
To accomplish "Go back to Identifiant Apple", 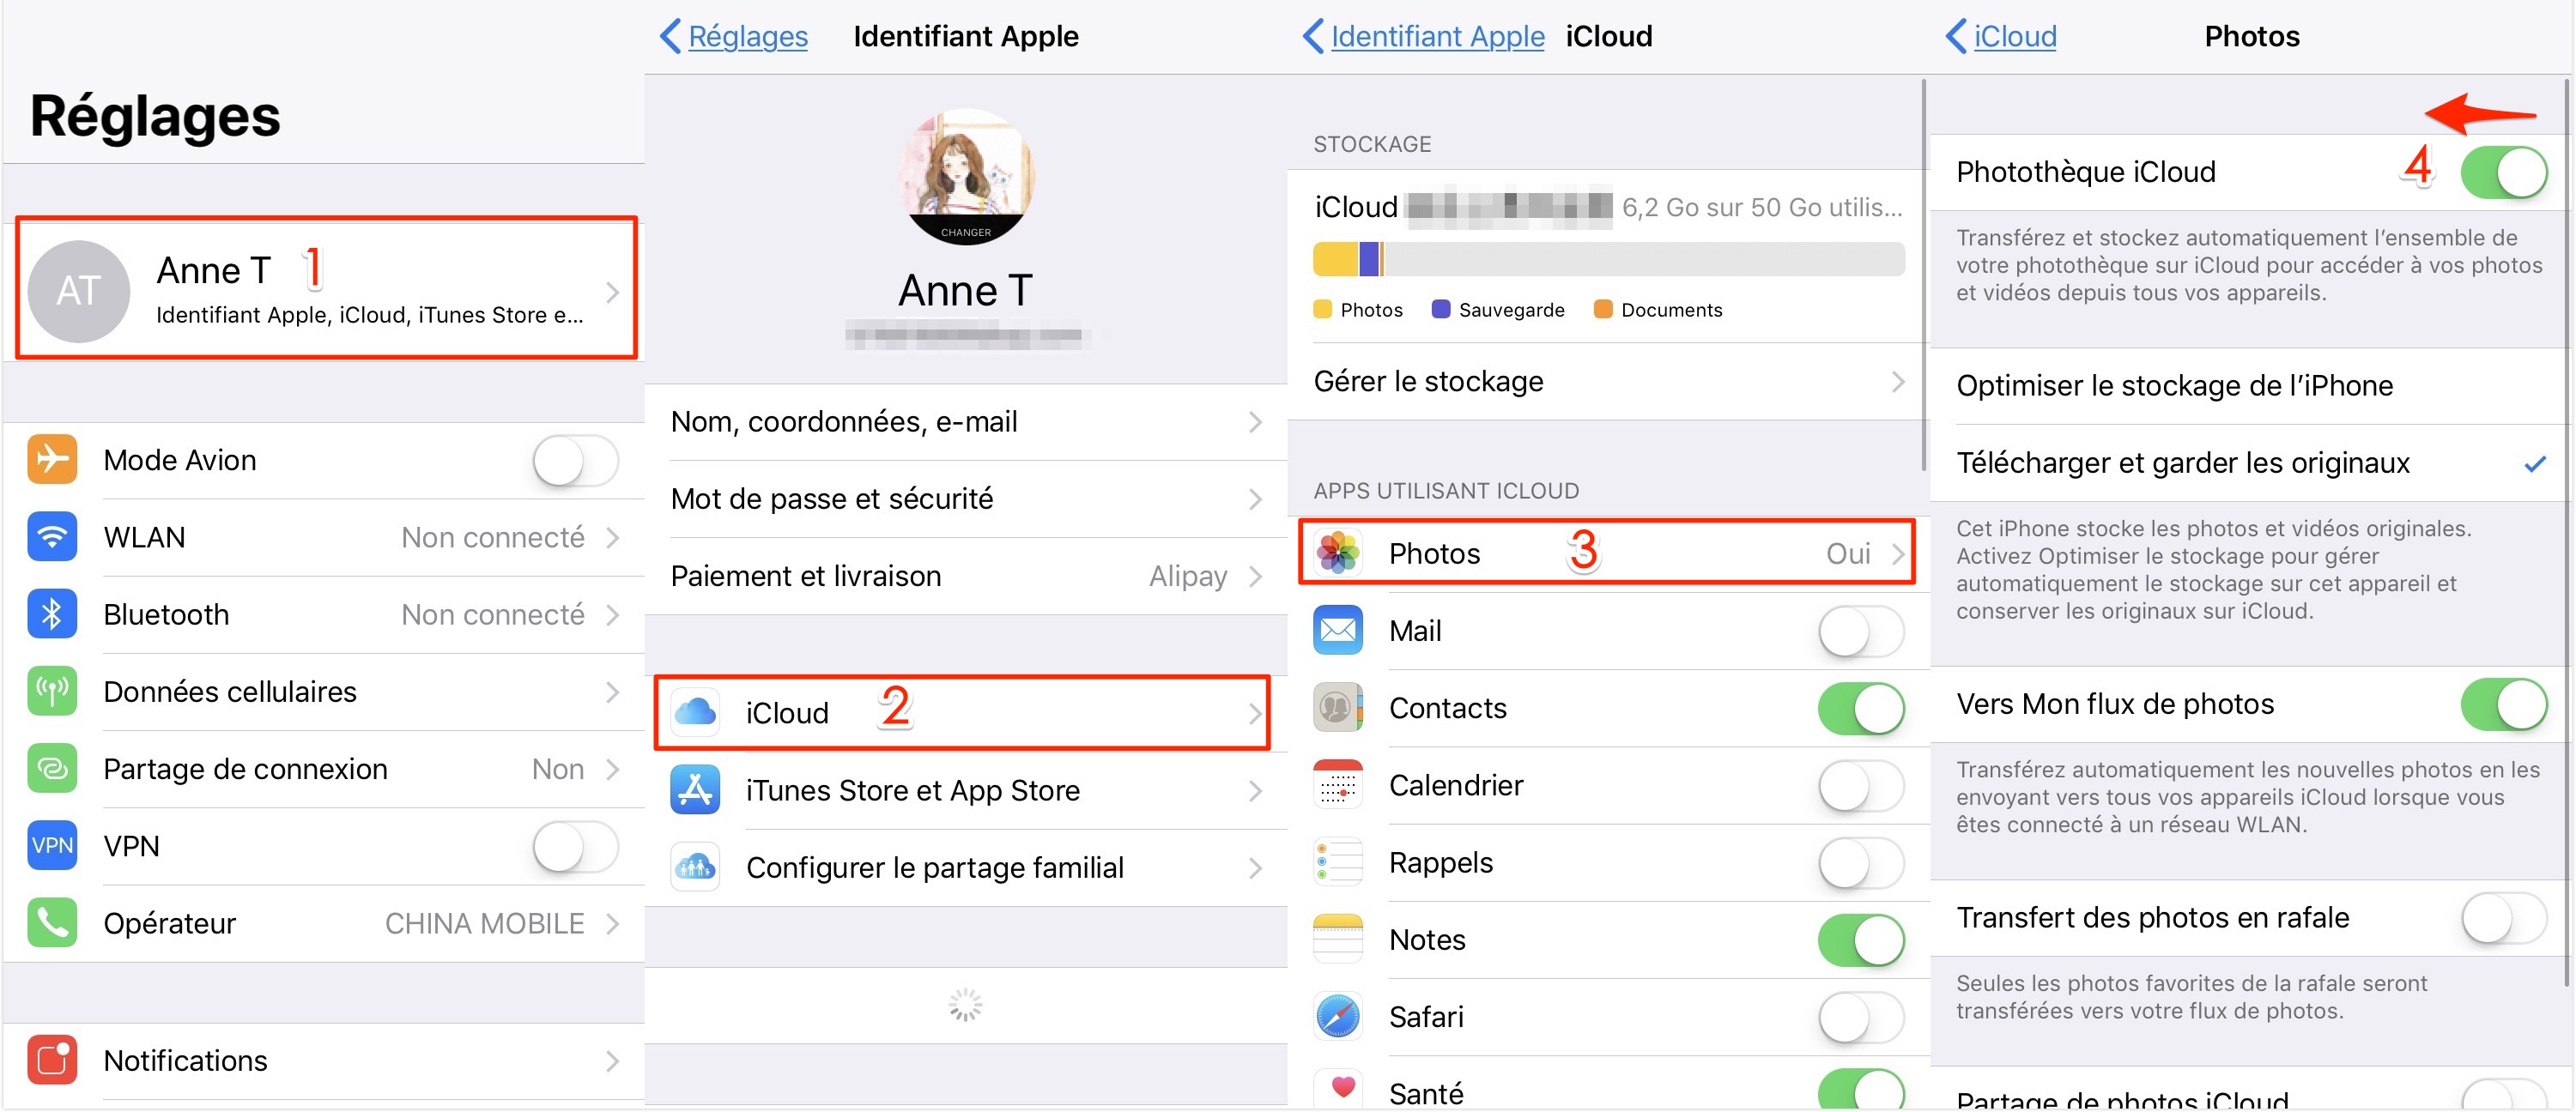I will pos(1423,37).
